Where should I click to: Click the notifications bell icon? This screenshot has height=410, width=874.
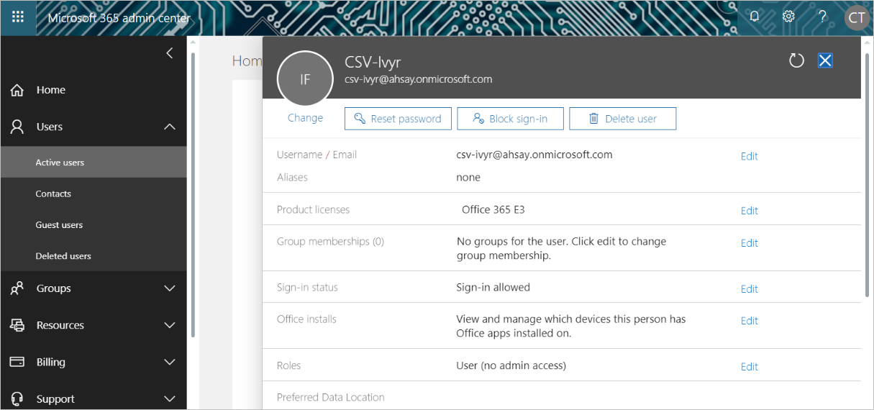754,17
